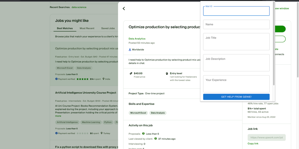This screenshot has width=299, height=149.
Task: Click the Proposals help question mark icon
Action: pyautogui.click(x=143, y=134)
